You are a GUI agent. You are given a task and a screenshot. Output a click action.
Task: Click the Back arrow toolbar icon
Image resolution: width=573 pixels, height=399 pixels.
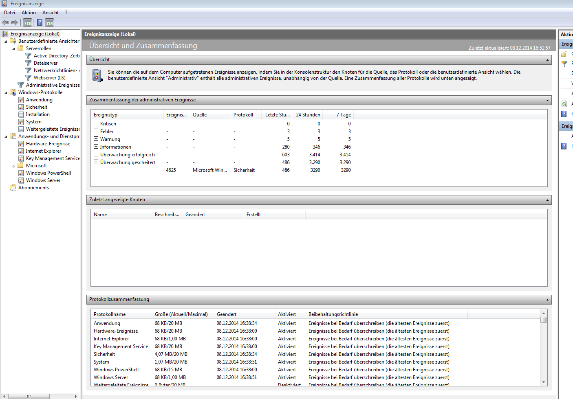pos(5,22)
